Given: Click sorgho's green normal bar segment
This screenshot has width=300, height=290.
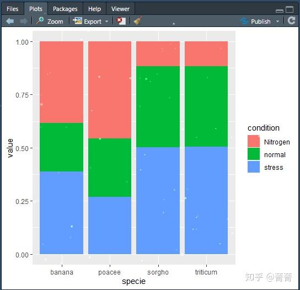Looking at the screenshot, I should coord(158,107).
